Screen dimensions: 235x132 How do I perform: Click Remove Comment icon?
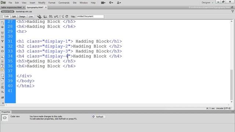[x=3, y=79]
